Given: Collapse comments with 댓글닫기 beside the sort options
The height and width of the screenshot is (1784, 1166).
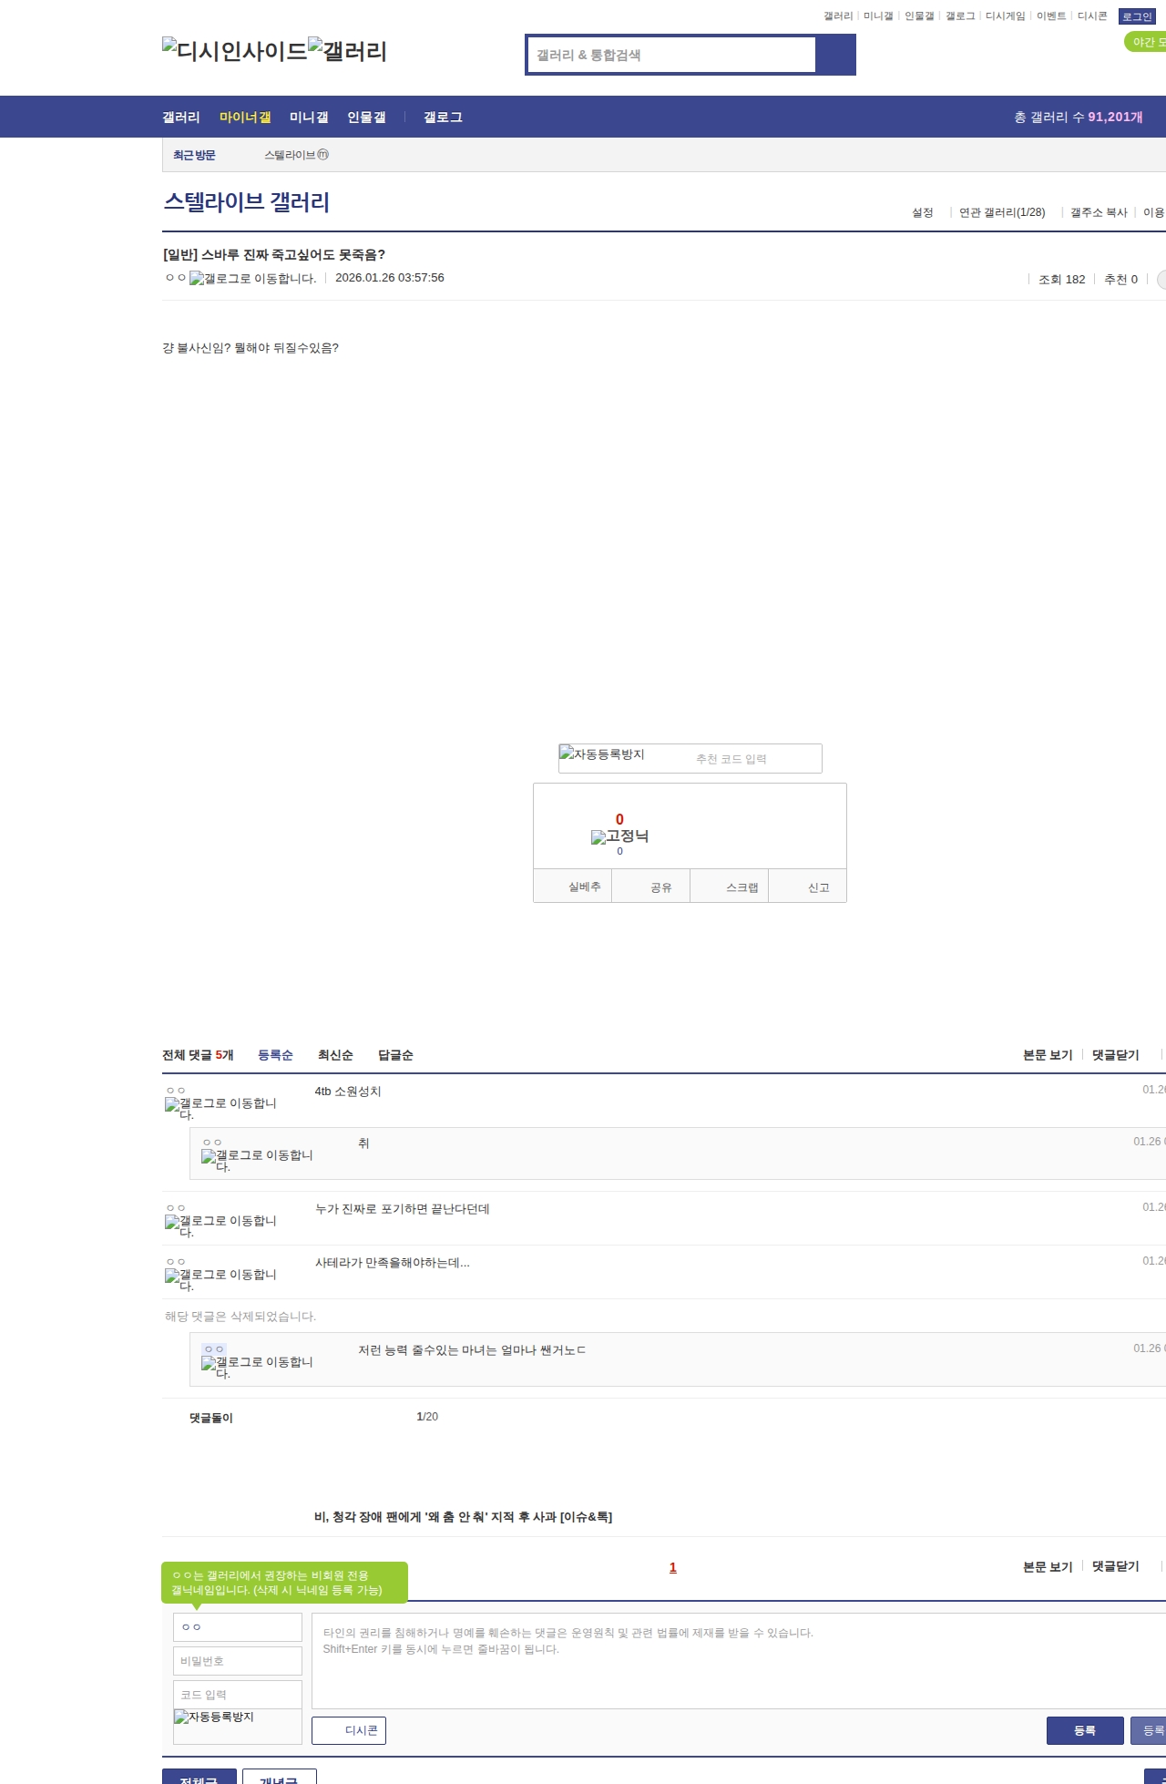Looking at the screenshot, I should coord(1115,1055).
